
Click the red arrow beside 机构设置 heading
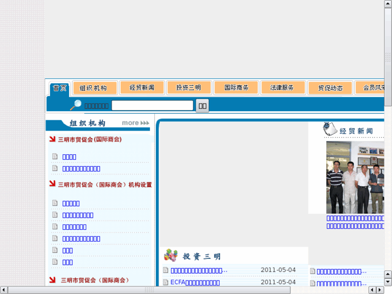tap(52, 183)
